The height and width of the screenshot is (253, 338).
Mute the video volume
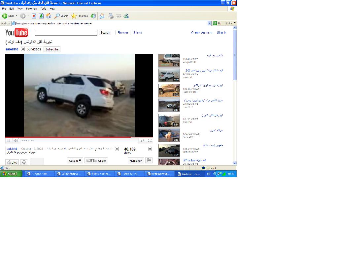(16, 141)
